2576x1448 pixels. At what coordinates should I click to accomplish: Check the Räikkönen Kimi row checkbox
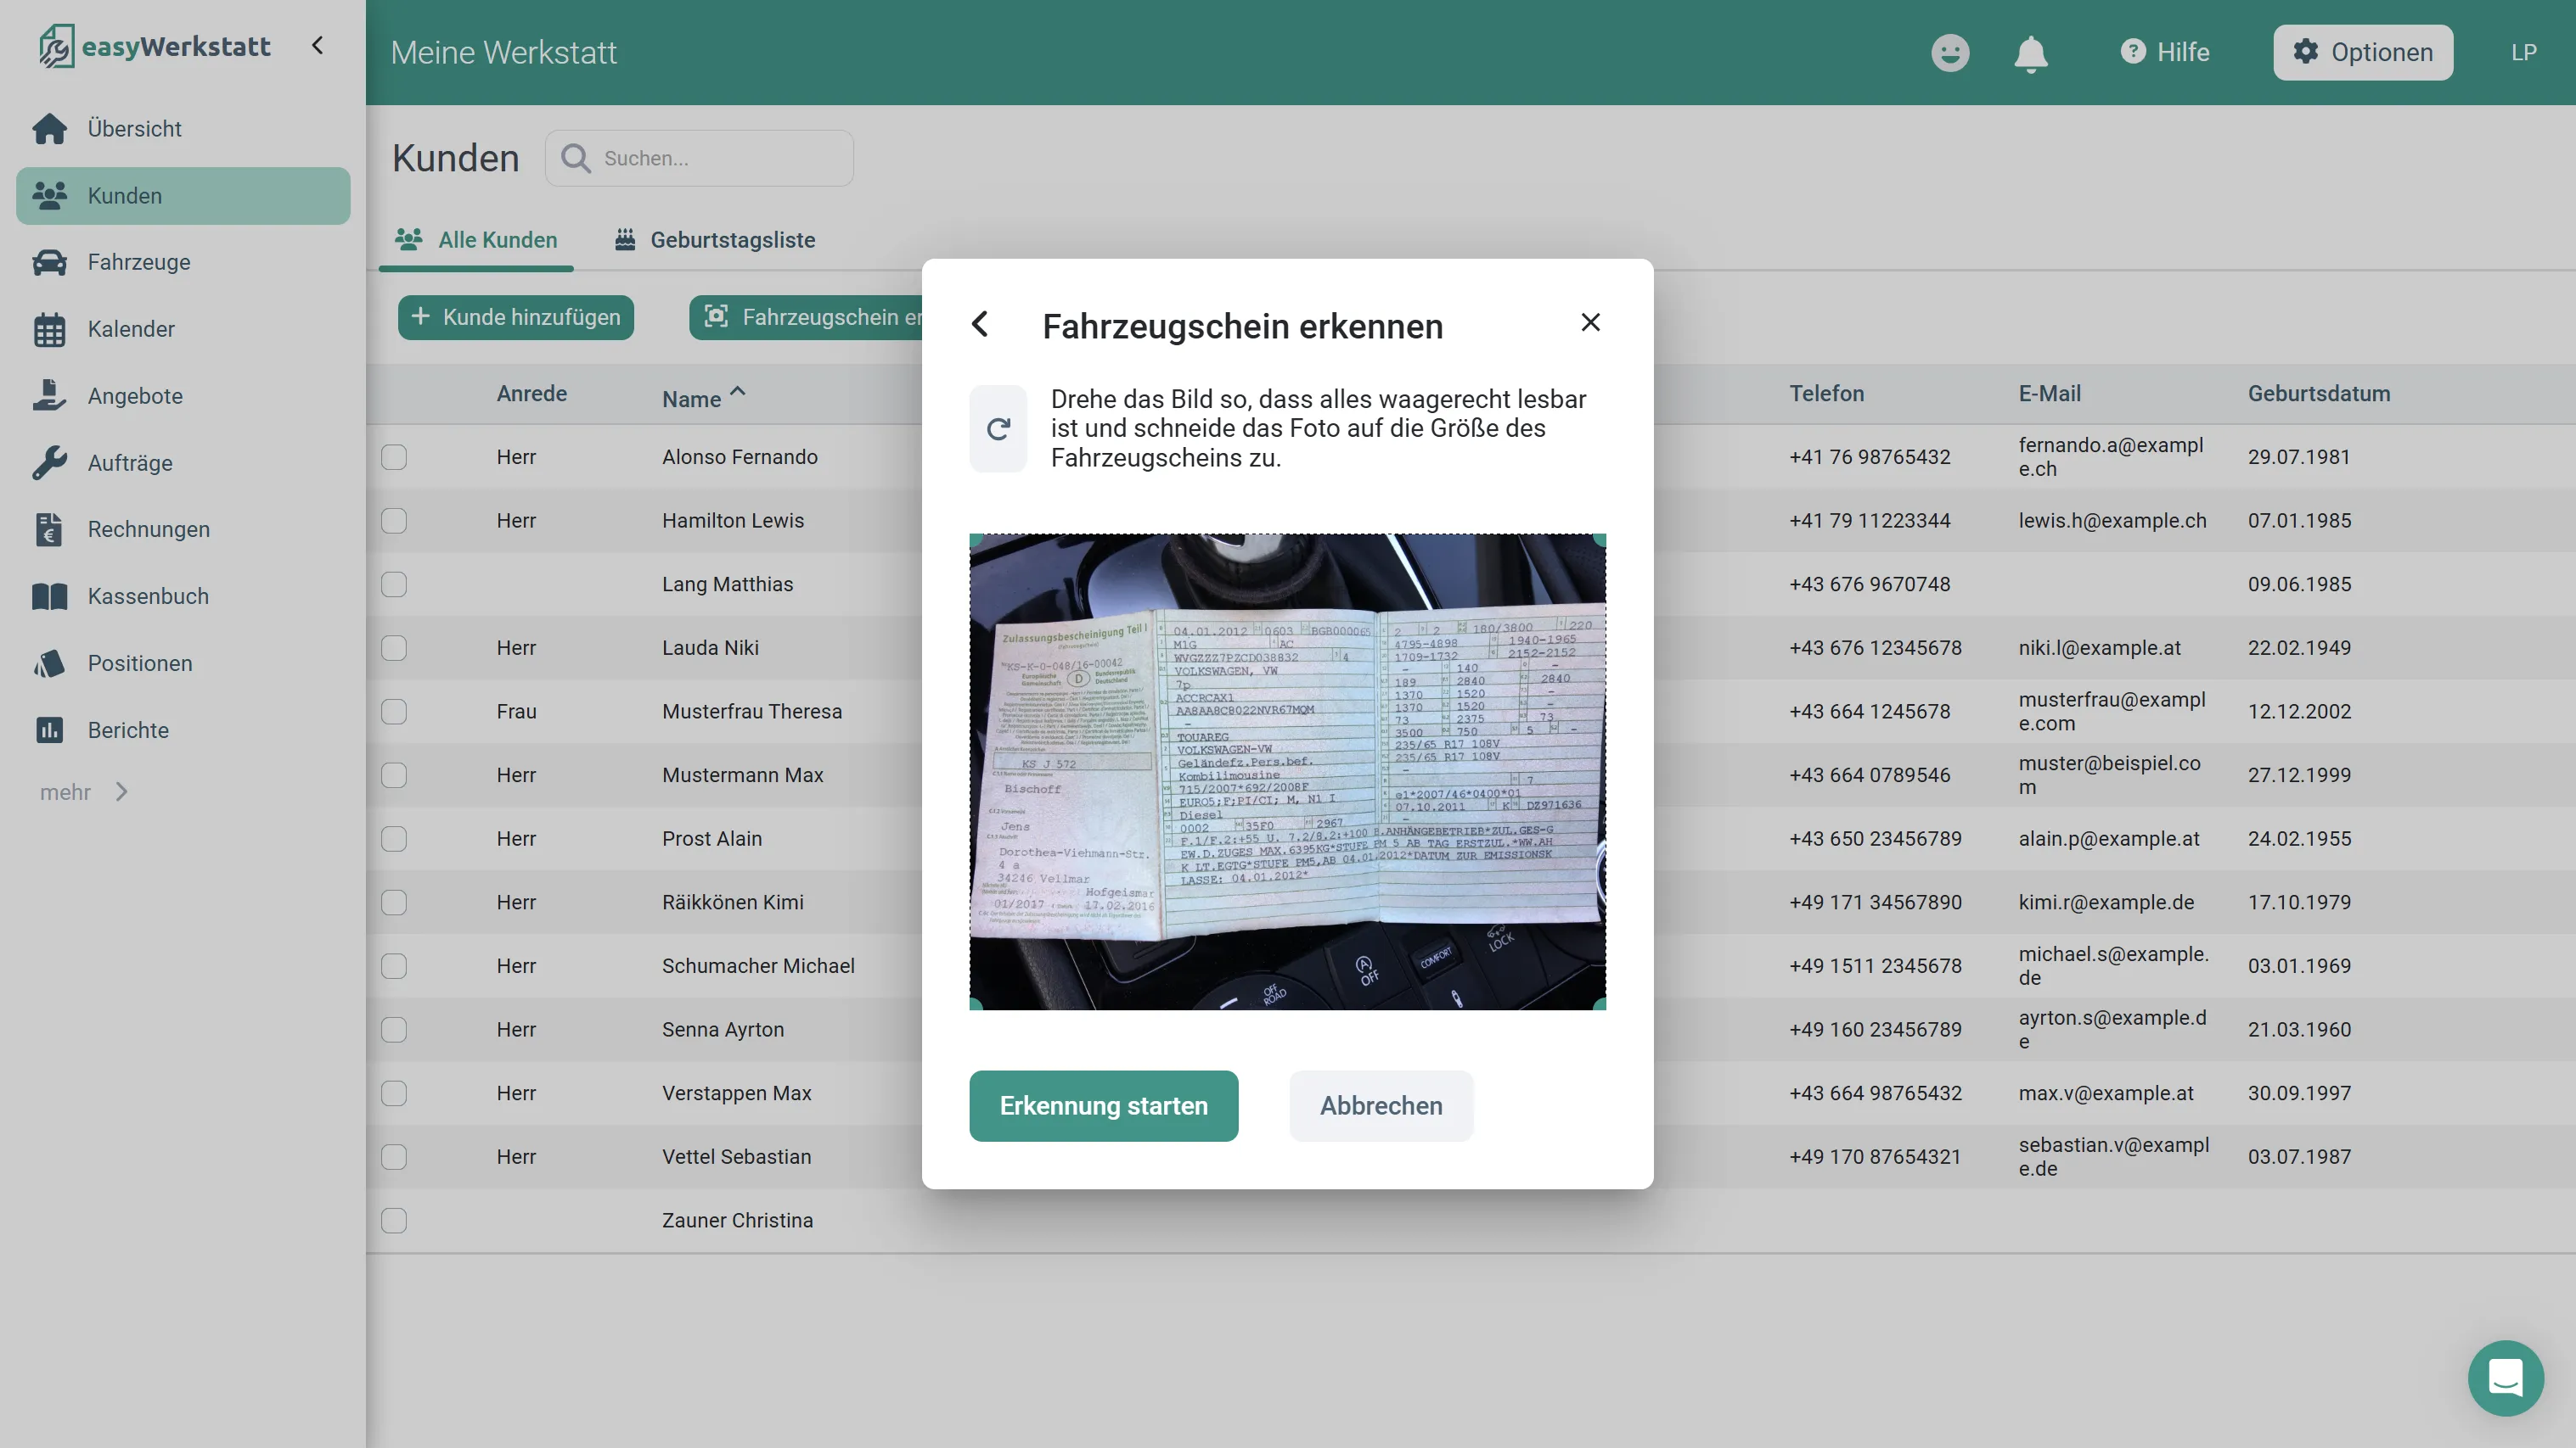[394, 903]
